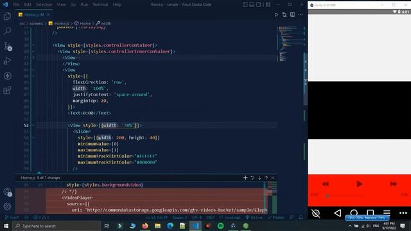
Task: Open the Extensions view
Action: coord(7,90)
